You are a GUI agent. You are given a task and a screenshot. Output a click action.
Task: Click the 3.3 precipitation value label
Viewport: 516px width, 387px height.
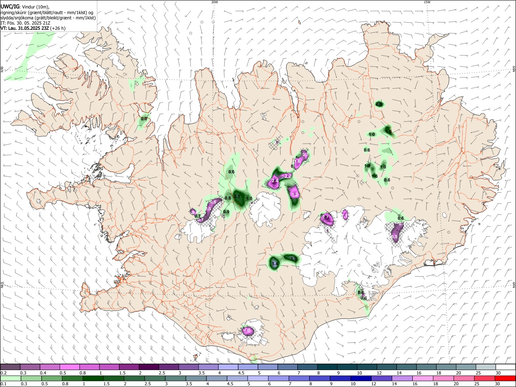(293, 259)
